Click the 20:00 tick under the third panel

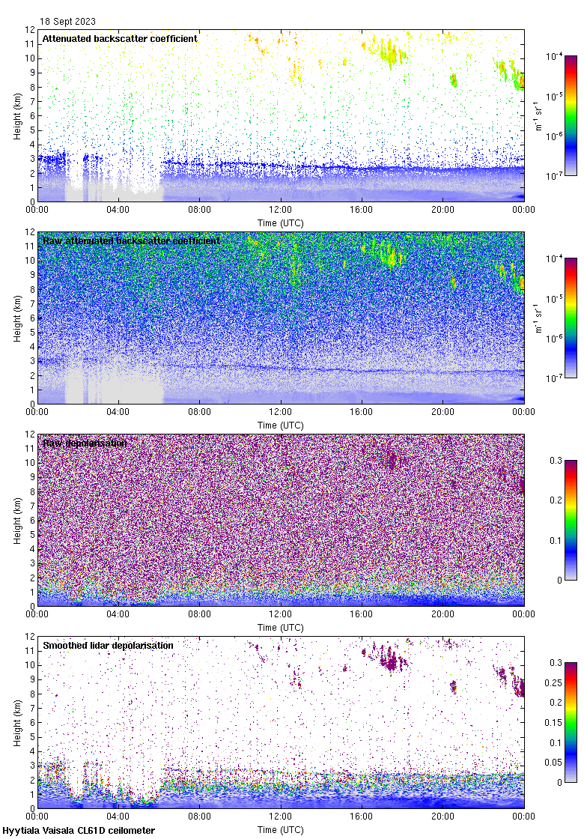pos(442,616)
